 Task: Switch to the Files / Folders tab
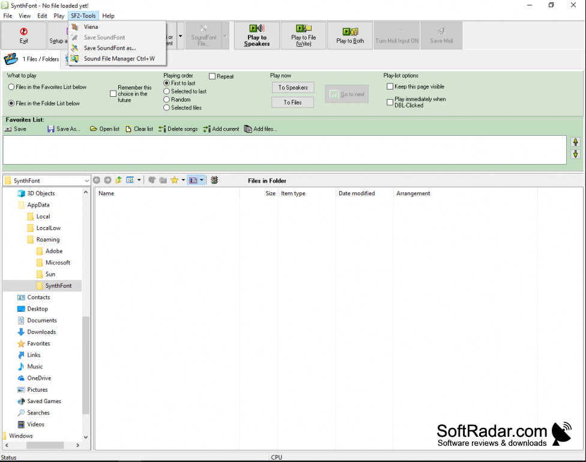click(x=31, y=59)
